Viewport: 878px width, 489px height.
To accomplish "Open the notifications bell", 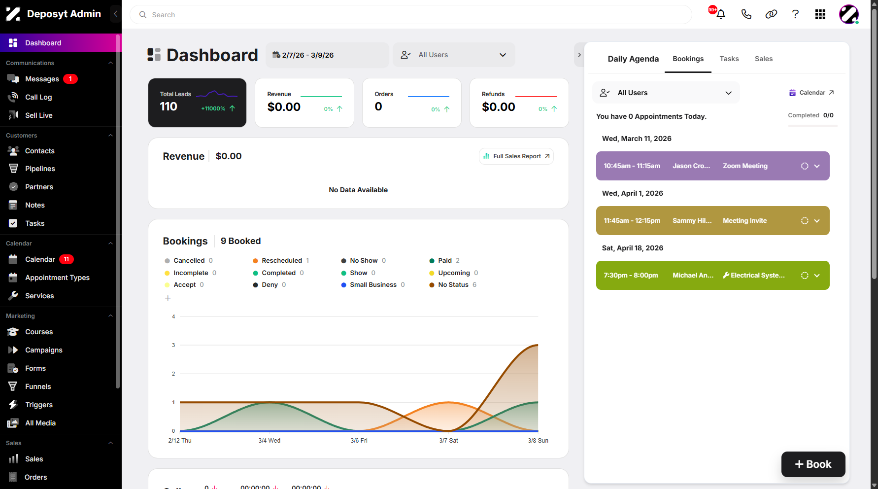I will [720, 14].
